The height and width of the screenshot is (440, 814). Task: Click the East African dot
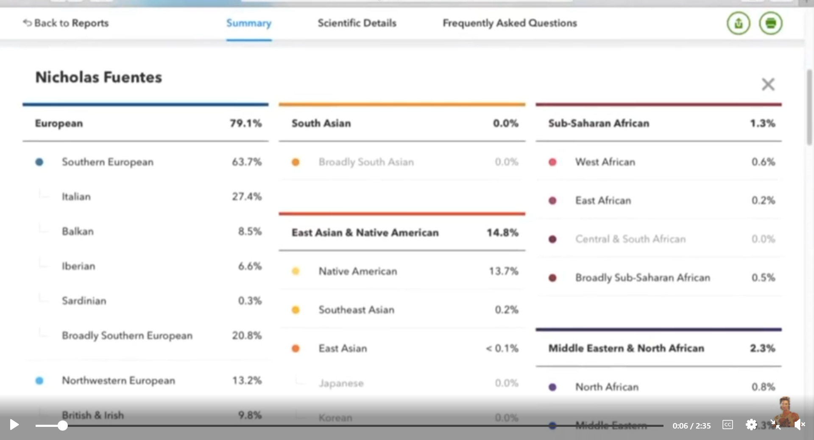point(552,200)
